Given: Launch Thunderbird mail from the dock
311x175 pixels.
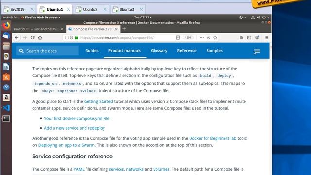Looking at the screenshot, I should coord(6,35).
